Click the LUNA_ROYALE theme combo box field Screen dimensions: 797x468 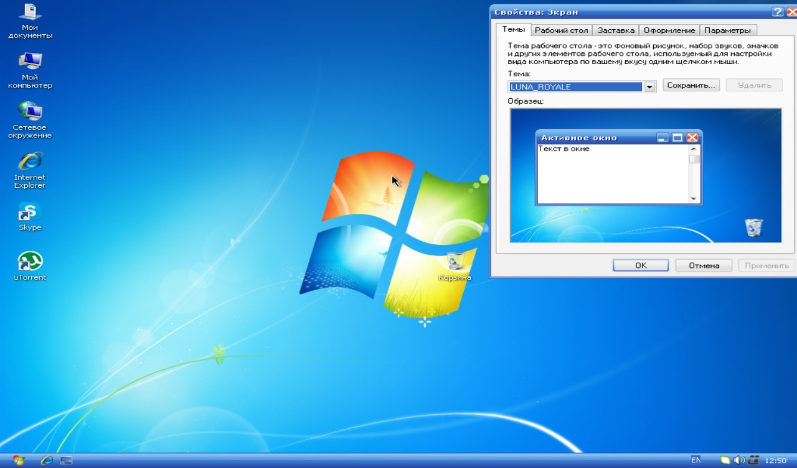point(576,87)
